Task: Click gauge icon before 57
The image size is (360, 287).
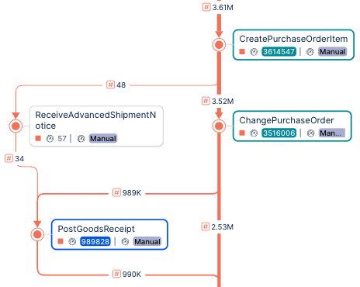Action: coord(50,139)
